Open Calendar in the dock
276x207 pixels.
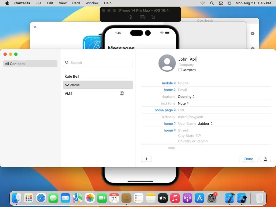coord(114,198)
